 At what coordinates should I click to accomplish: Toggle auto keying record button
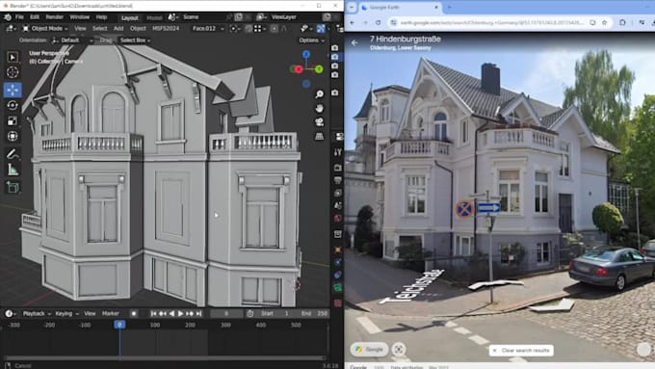[134, 313]
